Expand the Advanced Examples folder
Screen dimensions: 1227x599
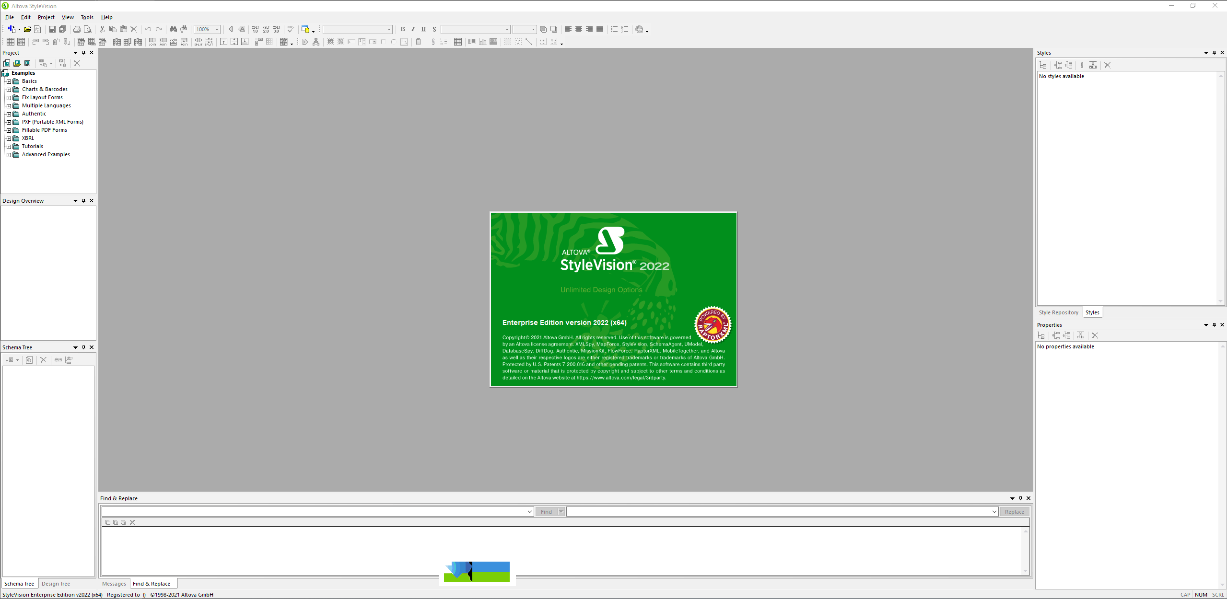tap(9, 155)
